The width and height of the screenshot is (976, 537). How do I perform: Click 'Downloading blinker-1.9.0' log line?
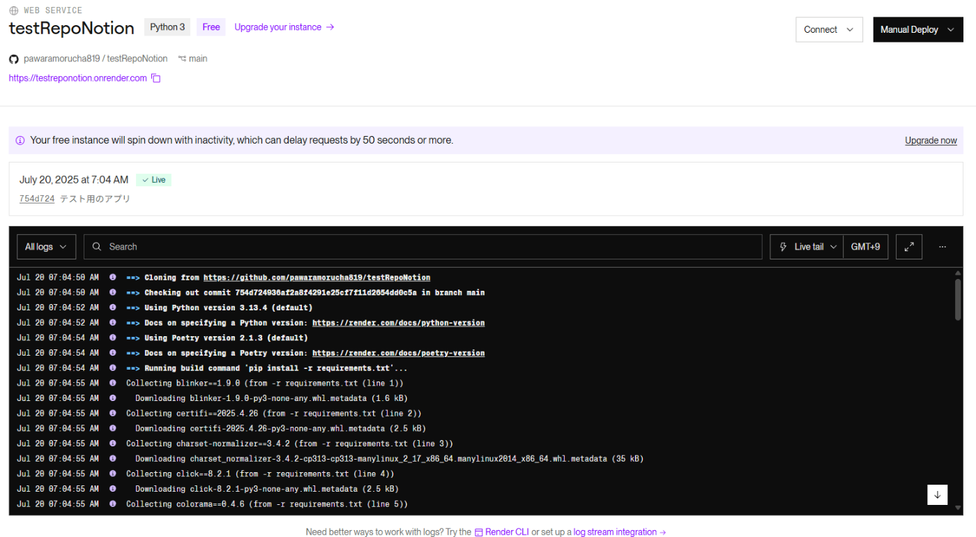coord(271,398)
